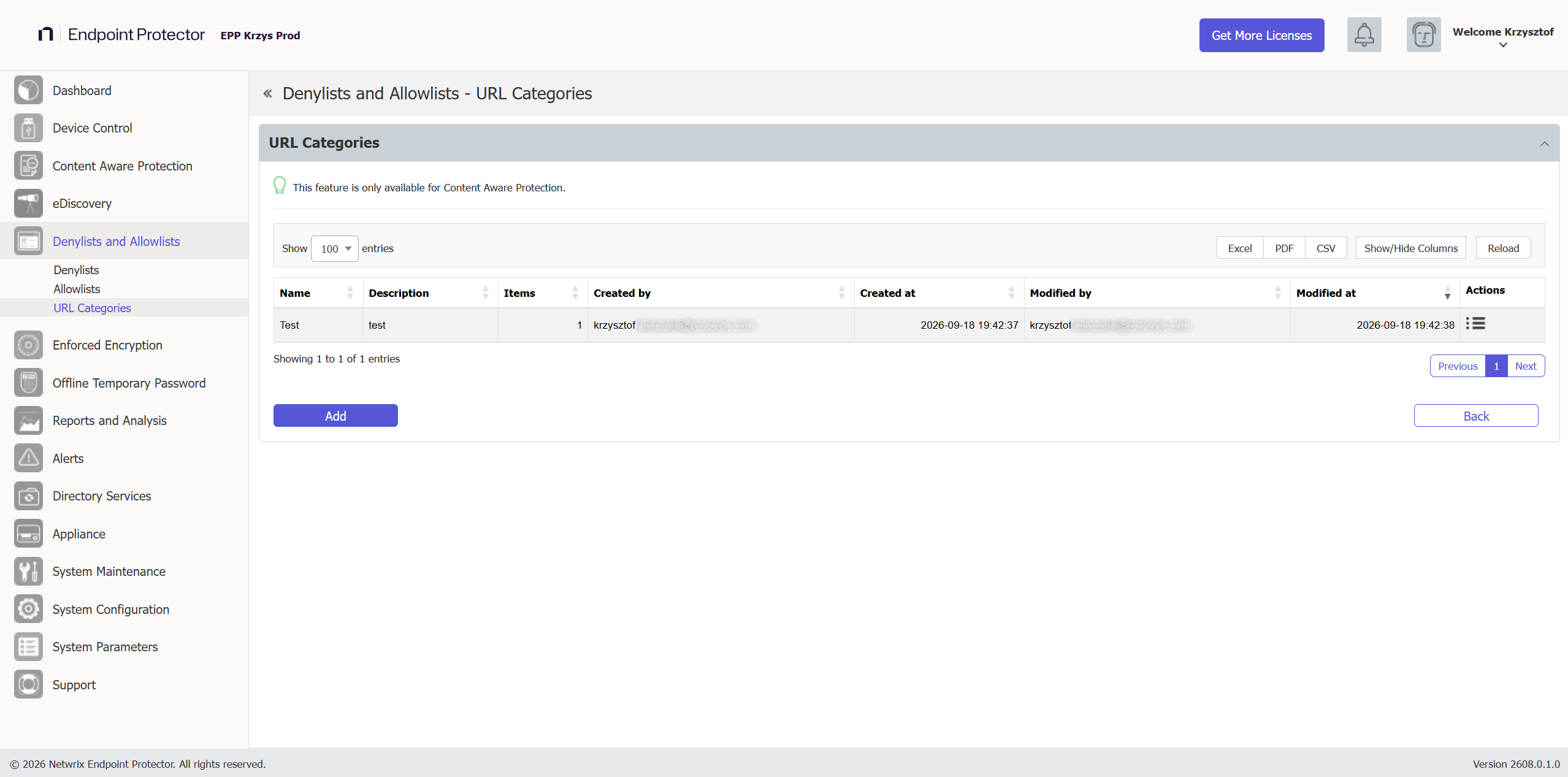Click the Enforced Encryption sidebar icon
Image resolution: width=1568 pixels, height=777 pixels.
[28, 345]
